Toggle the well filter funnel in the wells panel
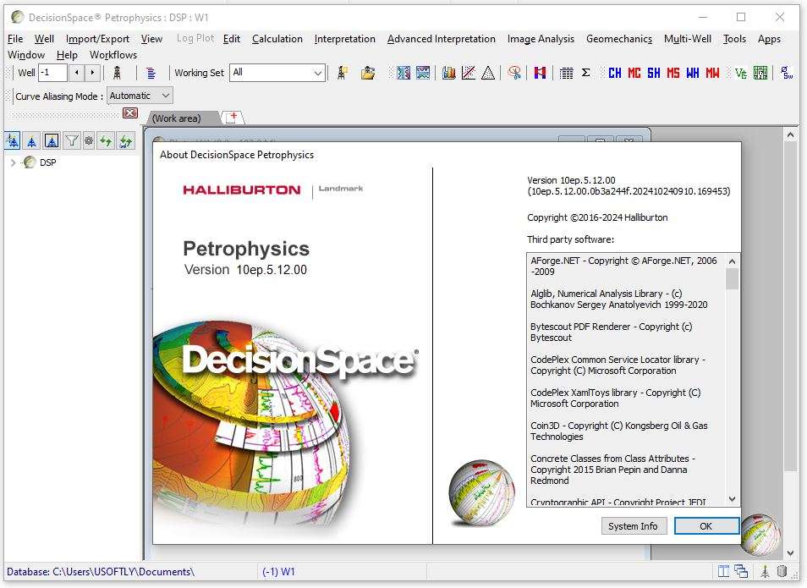Image resolution: width=807 pixels, height=588 pixels. (x=71, y=140)
